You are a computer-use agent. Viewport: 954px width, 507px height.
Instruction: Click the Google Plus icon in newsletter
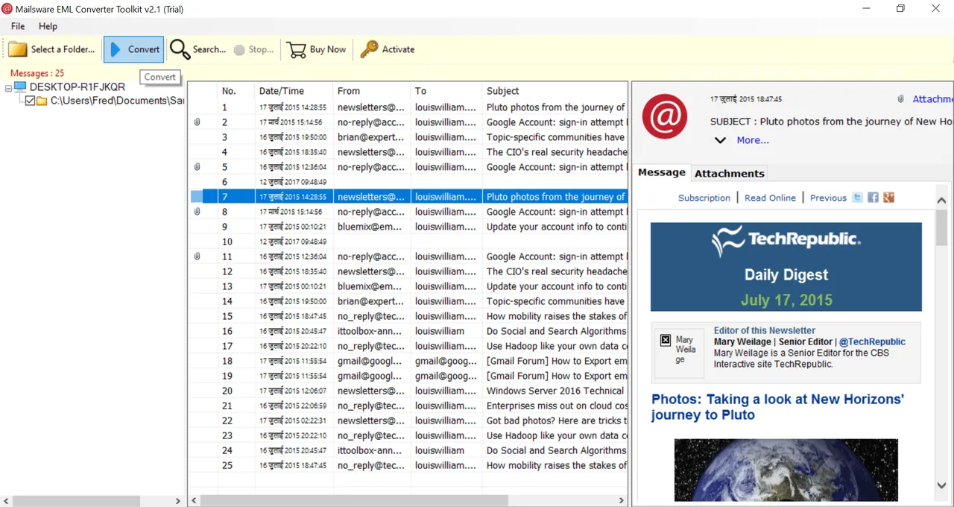coord(888,197)
